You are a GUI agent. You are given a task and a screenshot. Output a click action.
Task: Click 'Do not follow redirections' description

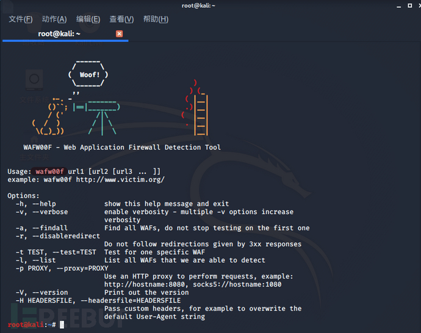coord(203,244)
